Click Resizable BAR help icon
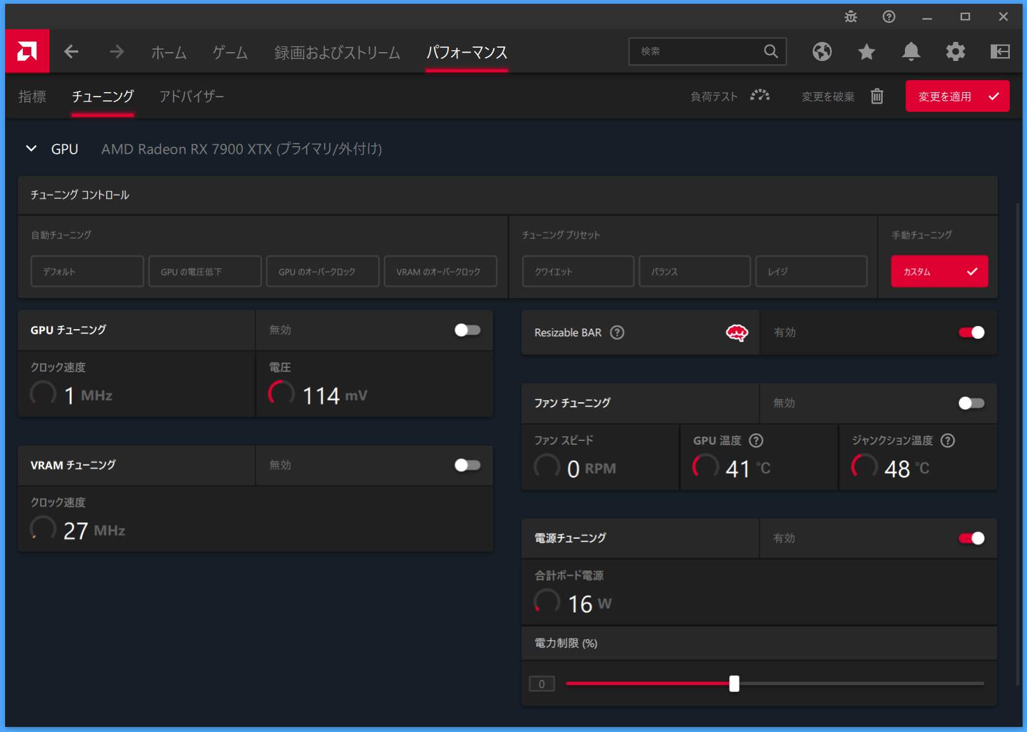The image size is (1027, 732). pos(617,332)
